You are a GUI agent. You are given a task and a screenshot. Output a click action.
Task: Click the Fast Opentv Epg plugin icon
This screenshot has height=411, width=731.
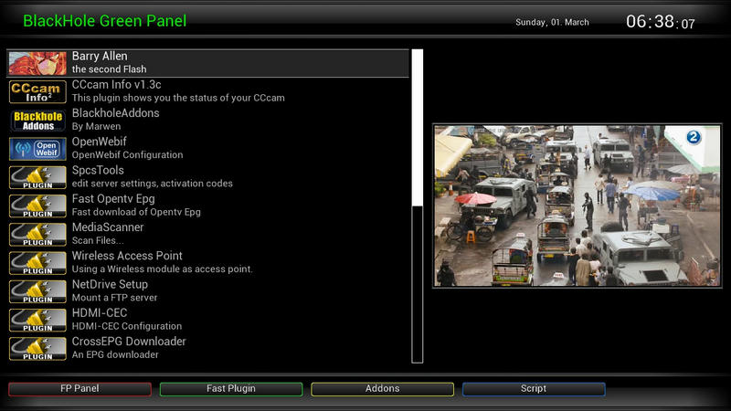coord(37,206)
